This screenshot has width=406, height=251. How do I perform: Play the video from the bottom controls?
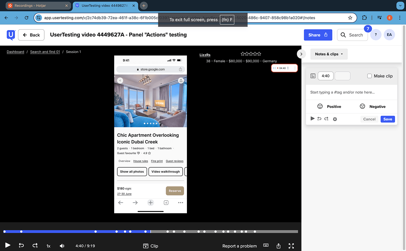[8, 245]
